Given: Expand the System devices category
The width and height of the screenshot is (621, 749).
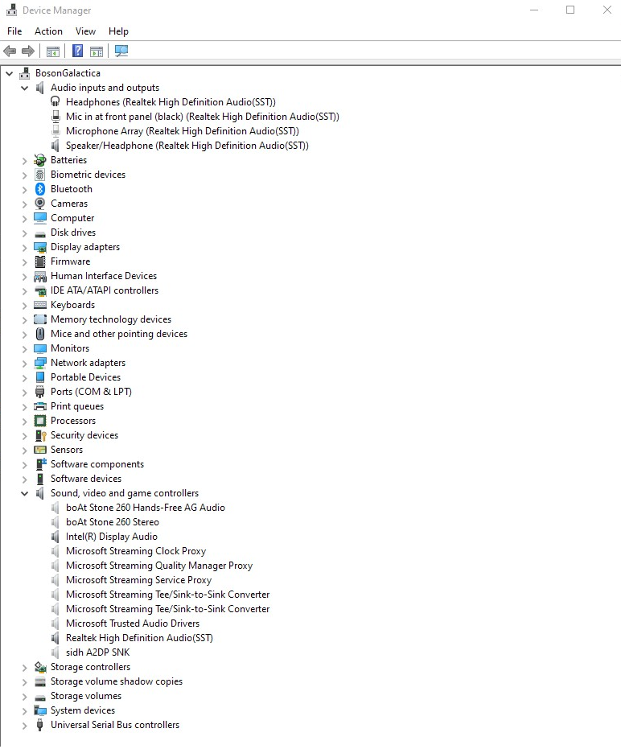Looking at the screenshot, I should coord(24,711).
